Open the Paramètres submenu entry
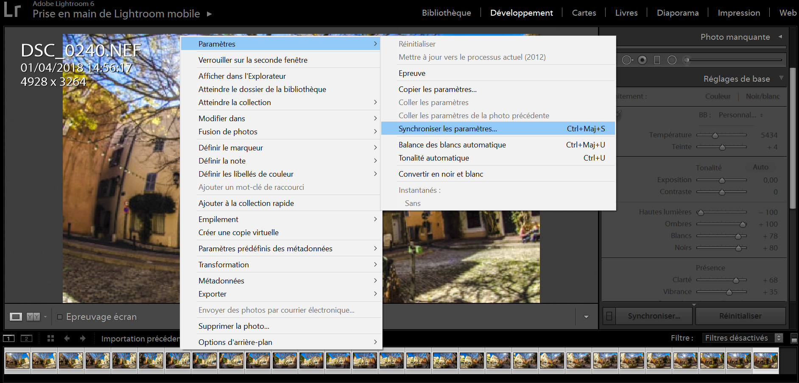This screenshot has width=799, height=383. point(280,44)
